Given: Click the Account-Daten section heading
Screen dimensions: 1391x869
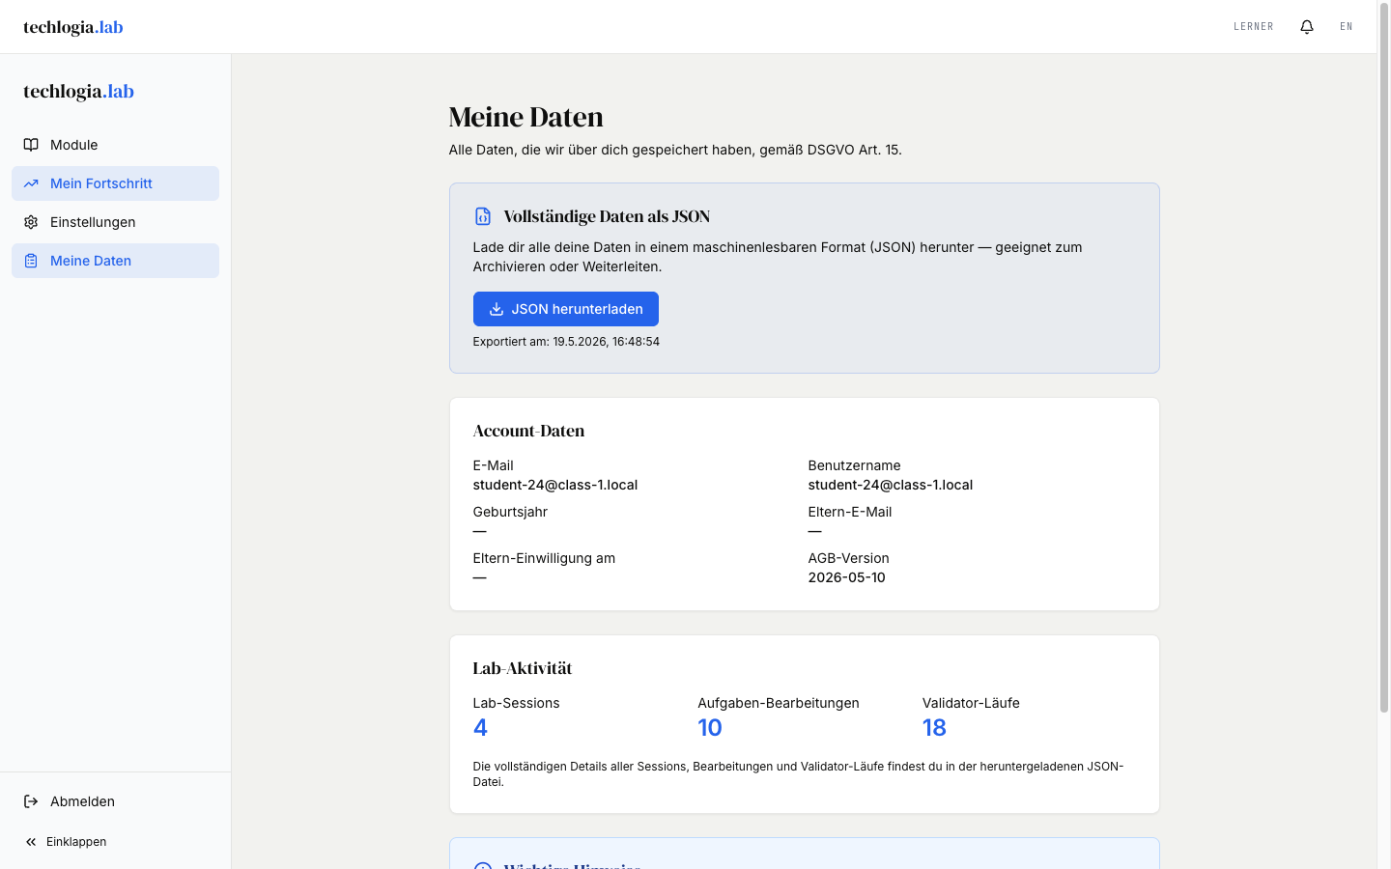Looking at the screenshot, I should click(529, 431).
